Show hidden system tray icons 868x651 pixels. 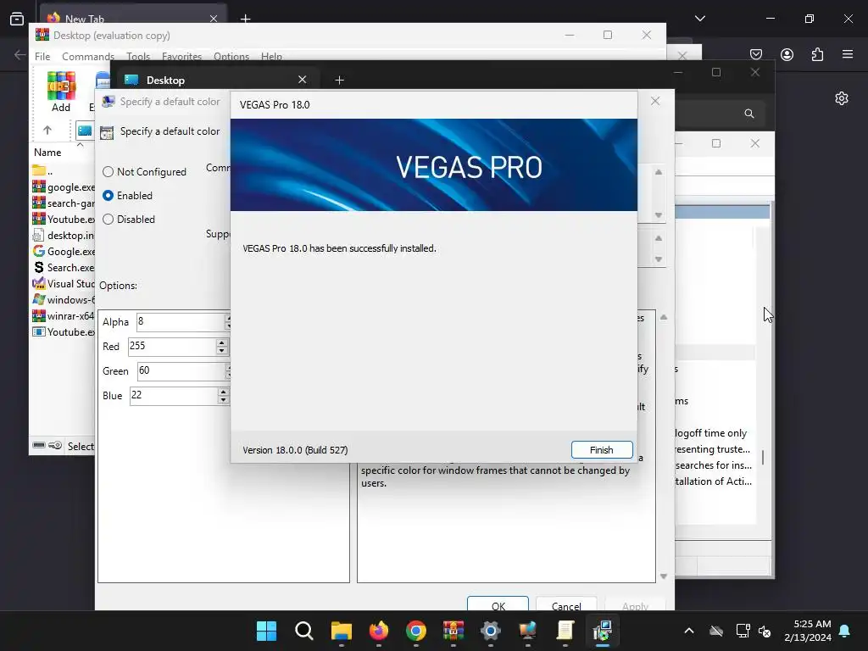pyautogui.click(x=688, y=631)
